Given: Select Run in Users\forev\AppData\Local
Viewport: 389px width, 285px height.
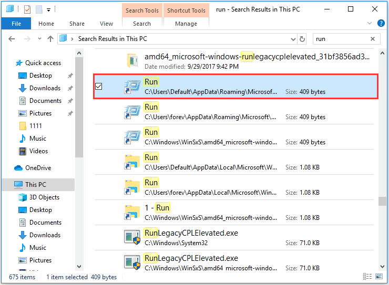Looking at the screenshot, I should tap(234, 187).
